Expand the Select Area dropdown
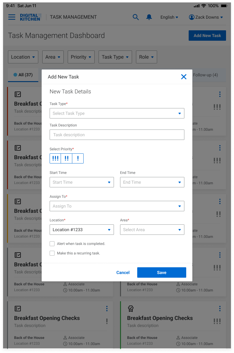 coord(152,230)
